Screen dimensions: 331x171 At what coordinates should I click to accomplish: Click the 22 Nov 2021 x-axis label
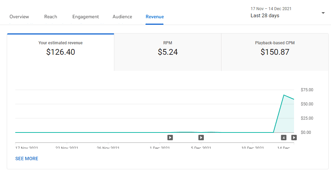tap(67, 148)
